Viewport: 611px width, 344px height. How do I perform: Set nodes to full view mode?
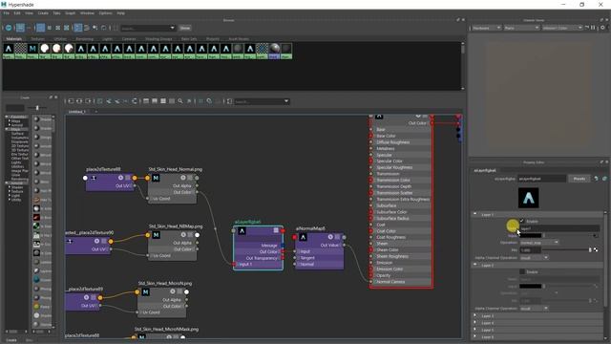point(163,101)
